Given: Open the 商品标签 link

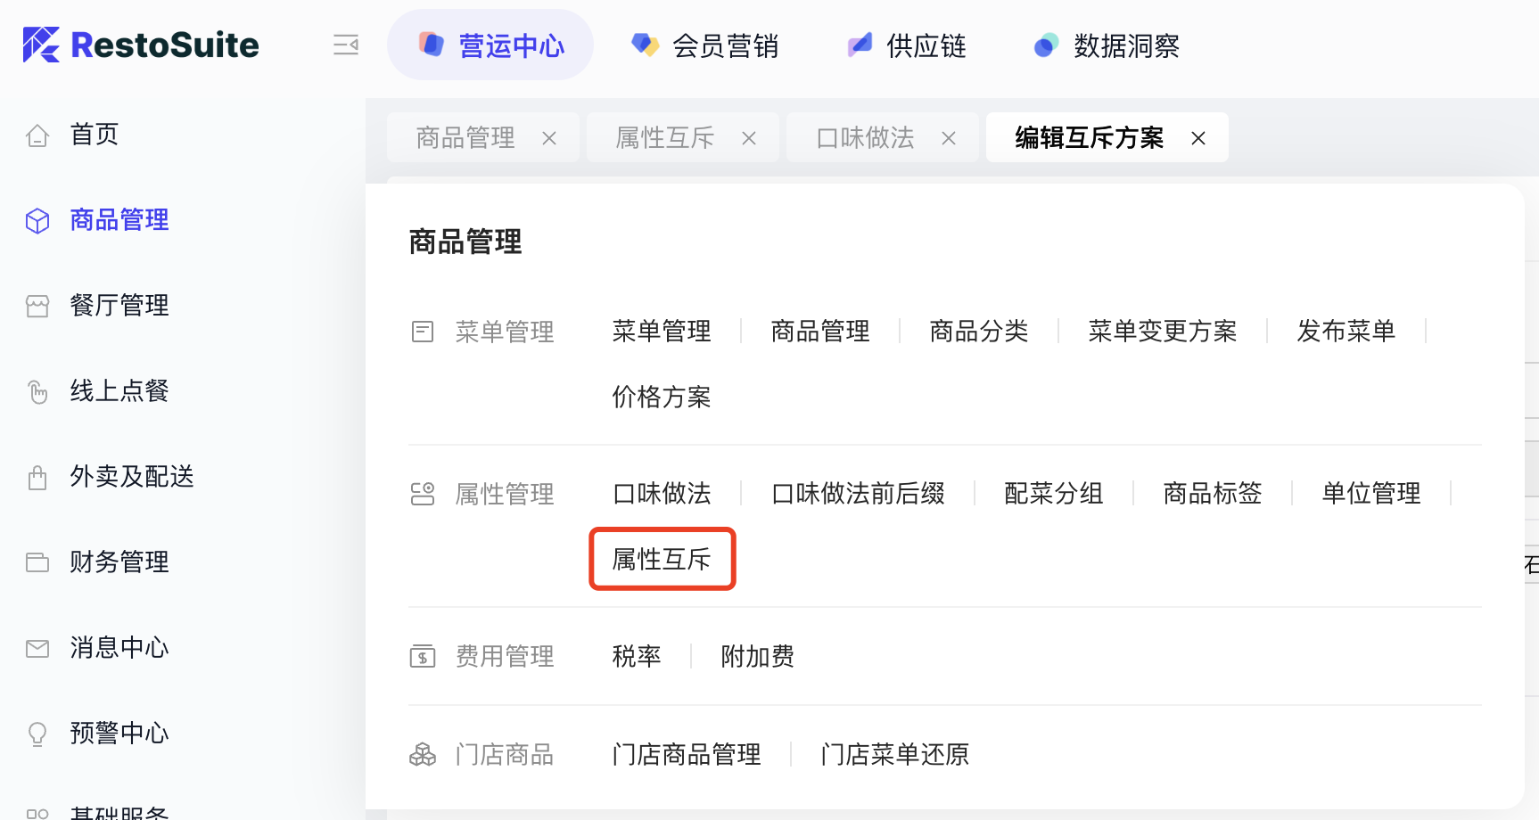Looking at the screenshot, I should click(1213, 494).
